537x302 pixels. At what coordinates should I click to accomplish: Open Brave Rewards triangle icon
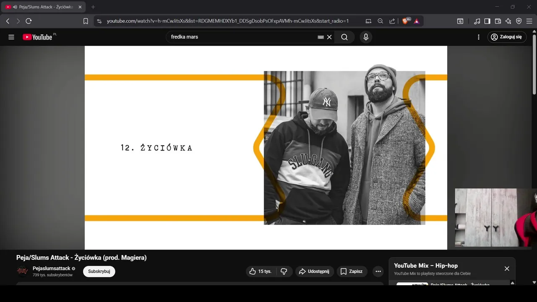coord(417,21)
